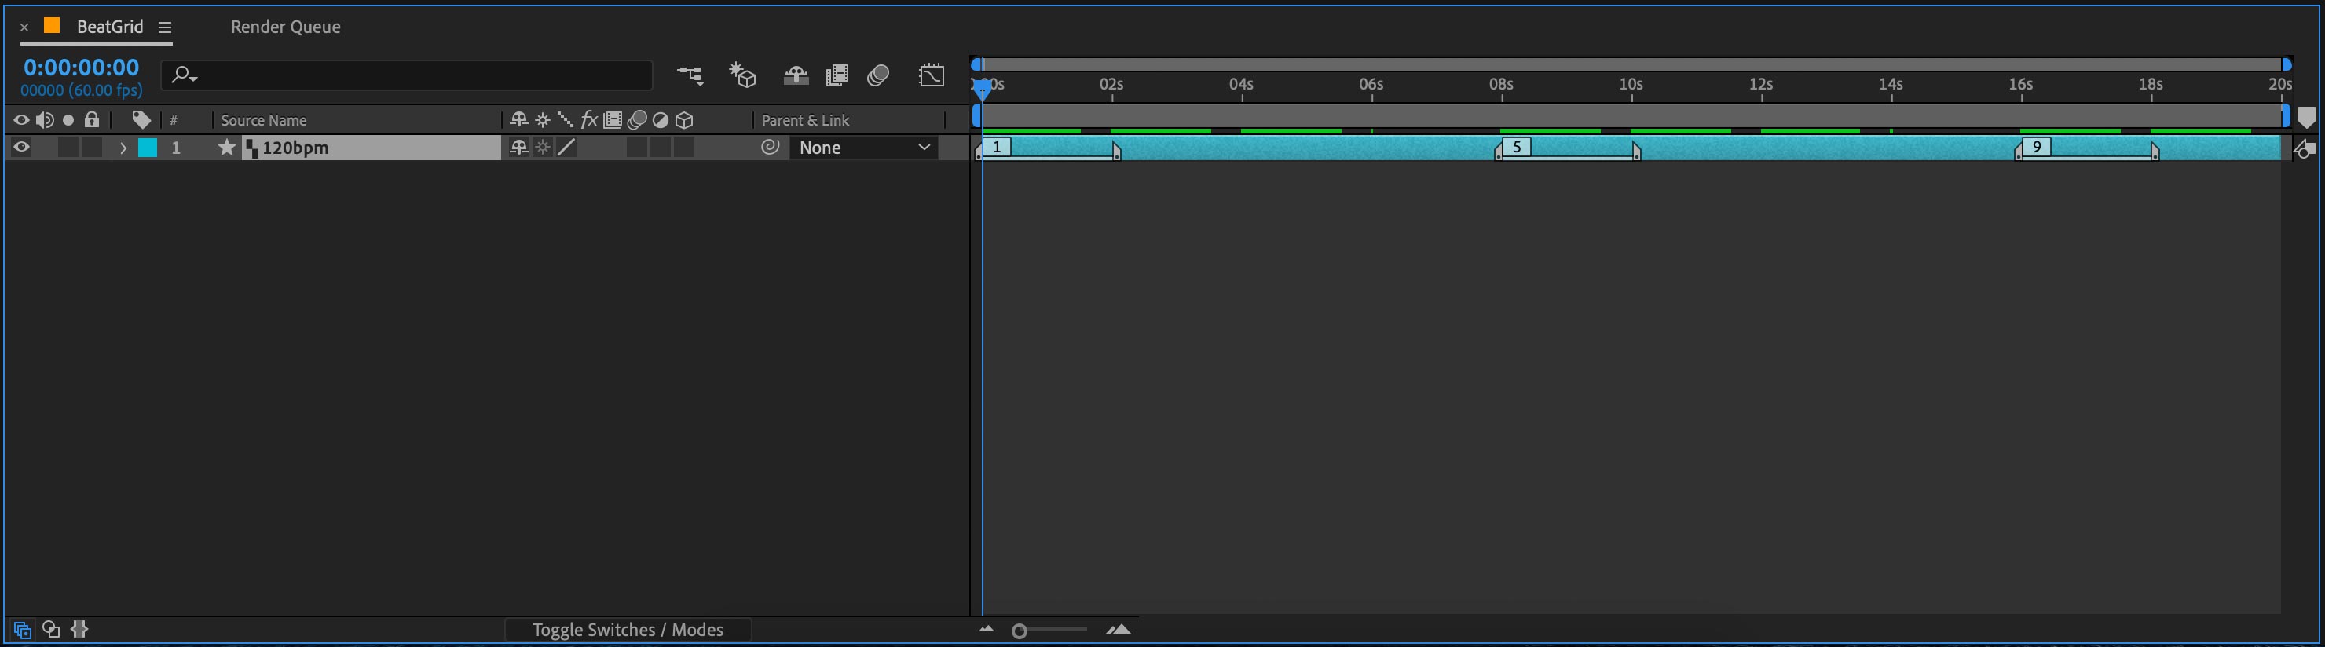The height and width of the screenshot is (647, 2325).
Task: Lock the 120bpm layer
Action: (x=91, y=148)
